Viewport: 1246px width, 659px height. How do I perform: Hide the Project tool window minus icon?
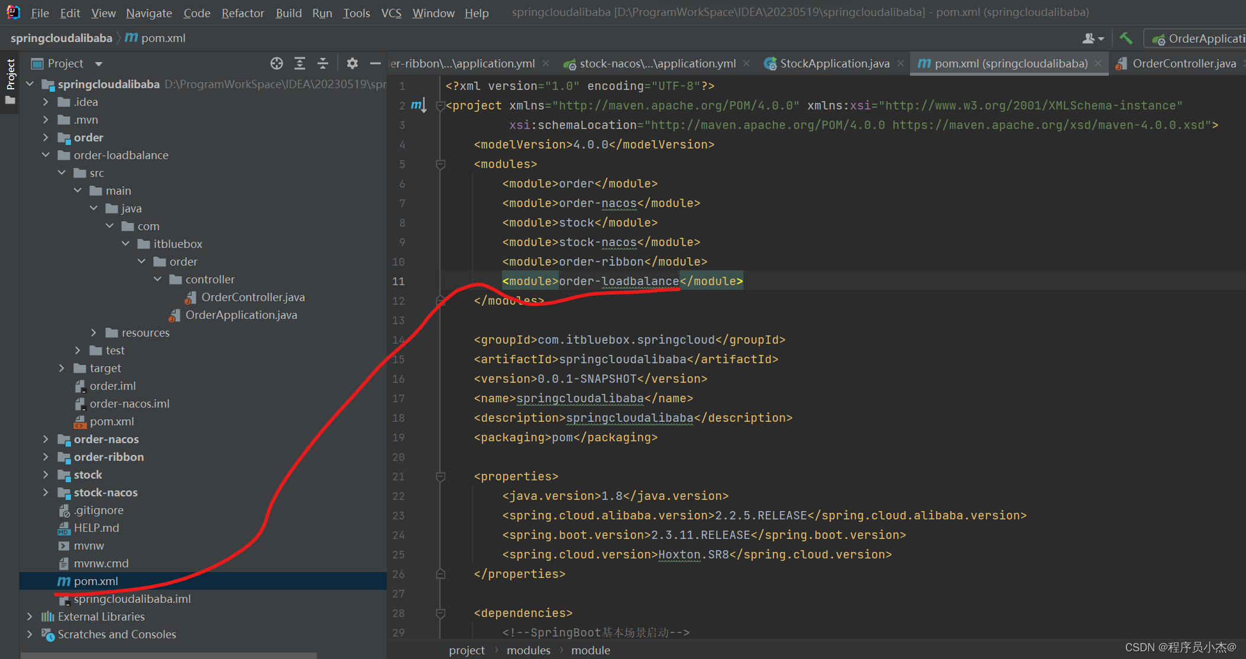tap(376, 63)
